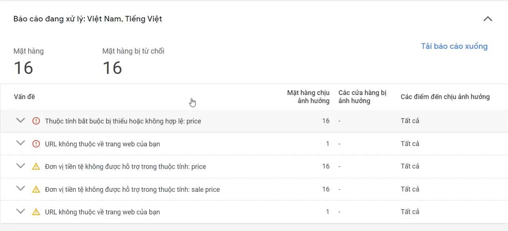508x231 pixels.
Task: Expand the unsupported currency price warning chevron
Action: pyautogui.click(x=21, y=166)
